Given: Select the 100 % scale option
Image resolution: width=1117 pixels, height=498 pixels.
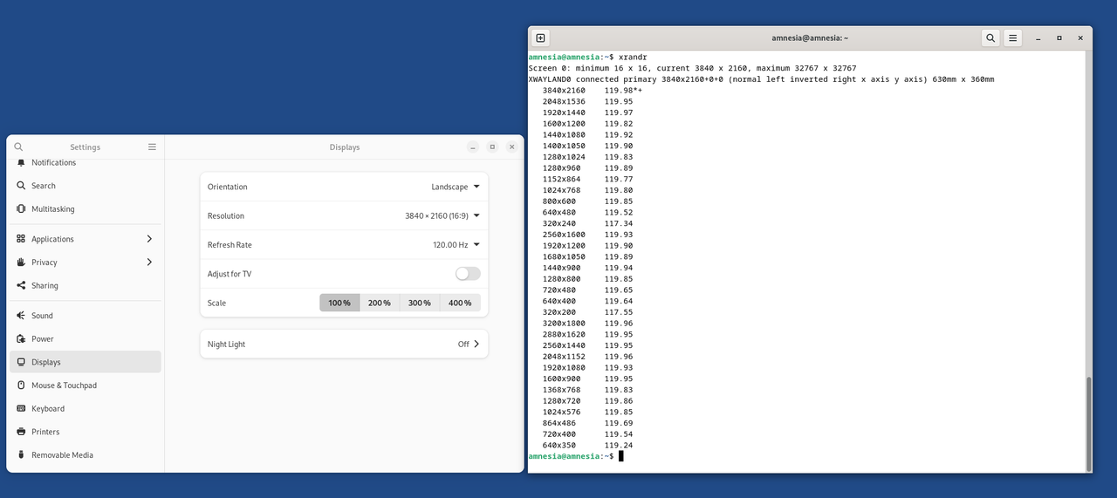Looking at the screenshot, I should click(x=339, y=304).
